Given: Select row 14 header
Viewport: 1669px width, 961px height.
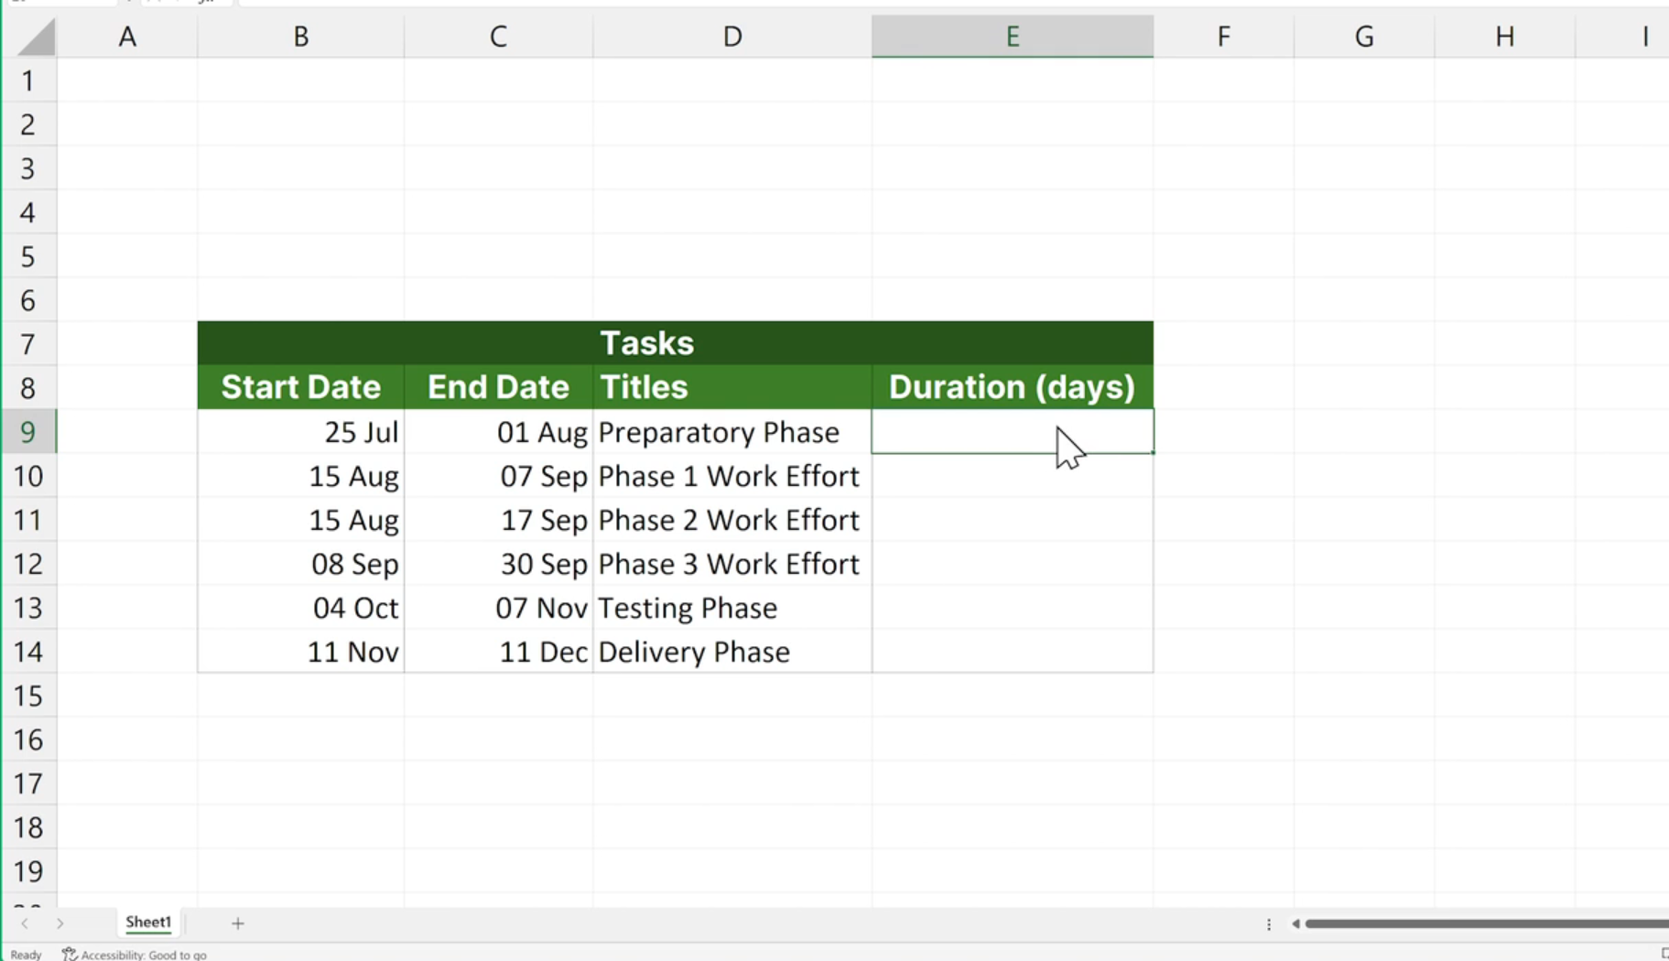Looking at the screenshot, I should [x=28, y=652].
